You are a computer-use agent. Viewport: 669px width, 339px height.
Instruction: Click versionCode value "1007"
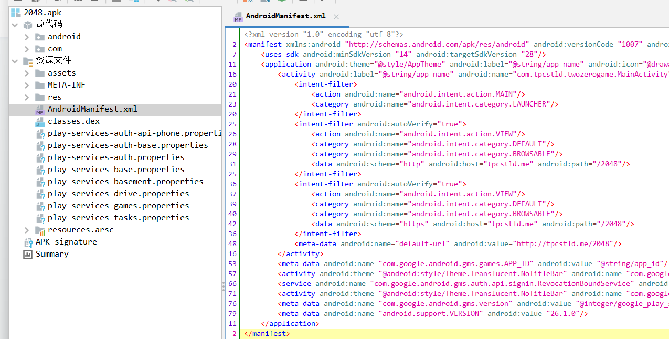tap(631, 45)
